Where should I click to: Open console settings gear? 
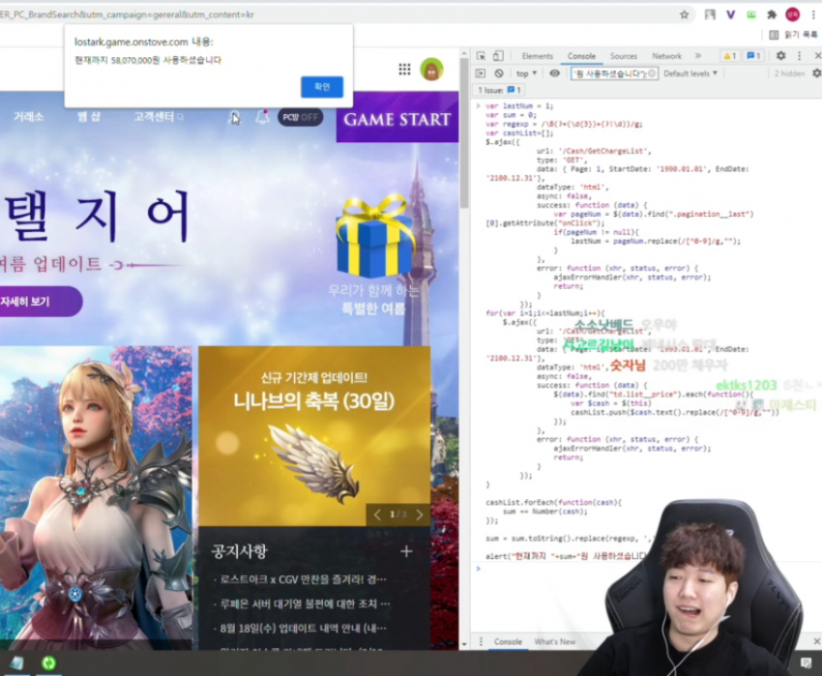pyautogui.click(x=816, y=73)
